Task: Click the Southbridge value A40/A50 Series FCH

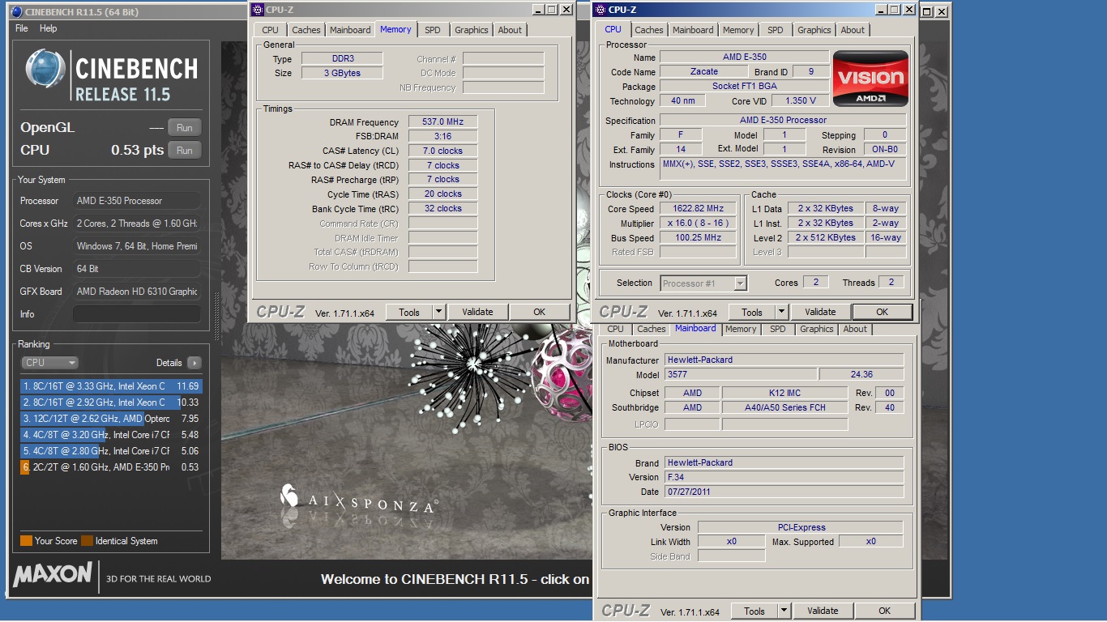Action: [784, 408]
